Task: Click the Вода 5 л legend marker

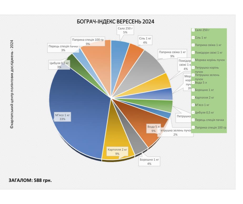Action: point(193,83)
